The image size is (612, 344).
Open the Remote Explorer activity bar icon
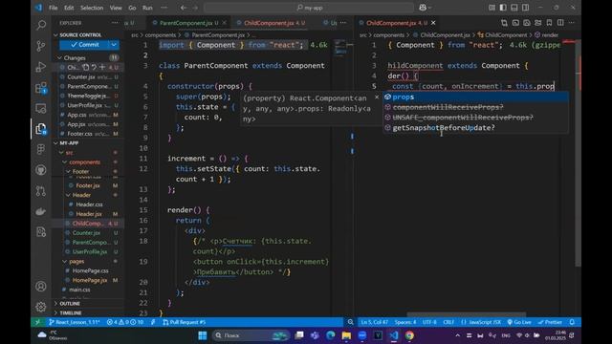point(41,108)
